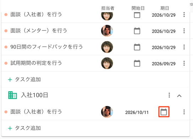Open start date calendar for 面談（メンター）を行う
The height and width of the screenshot is (139, 193).
pyautogui.click(x=137, y=31)
